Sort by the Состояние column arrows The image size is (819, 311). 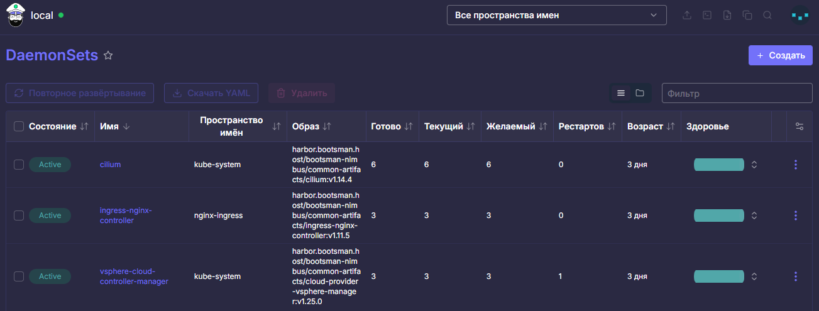pos(84,126)
